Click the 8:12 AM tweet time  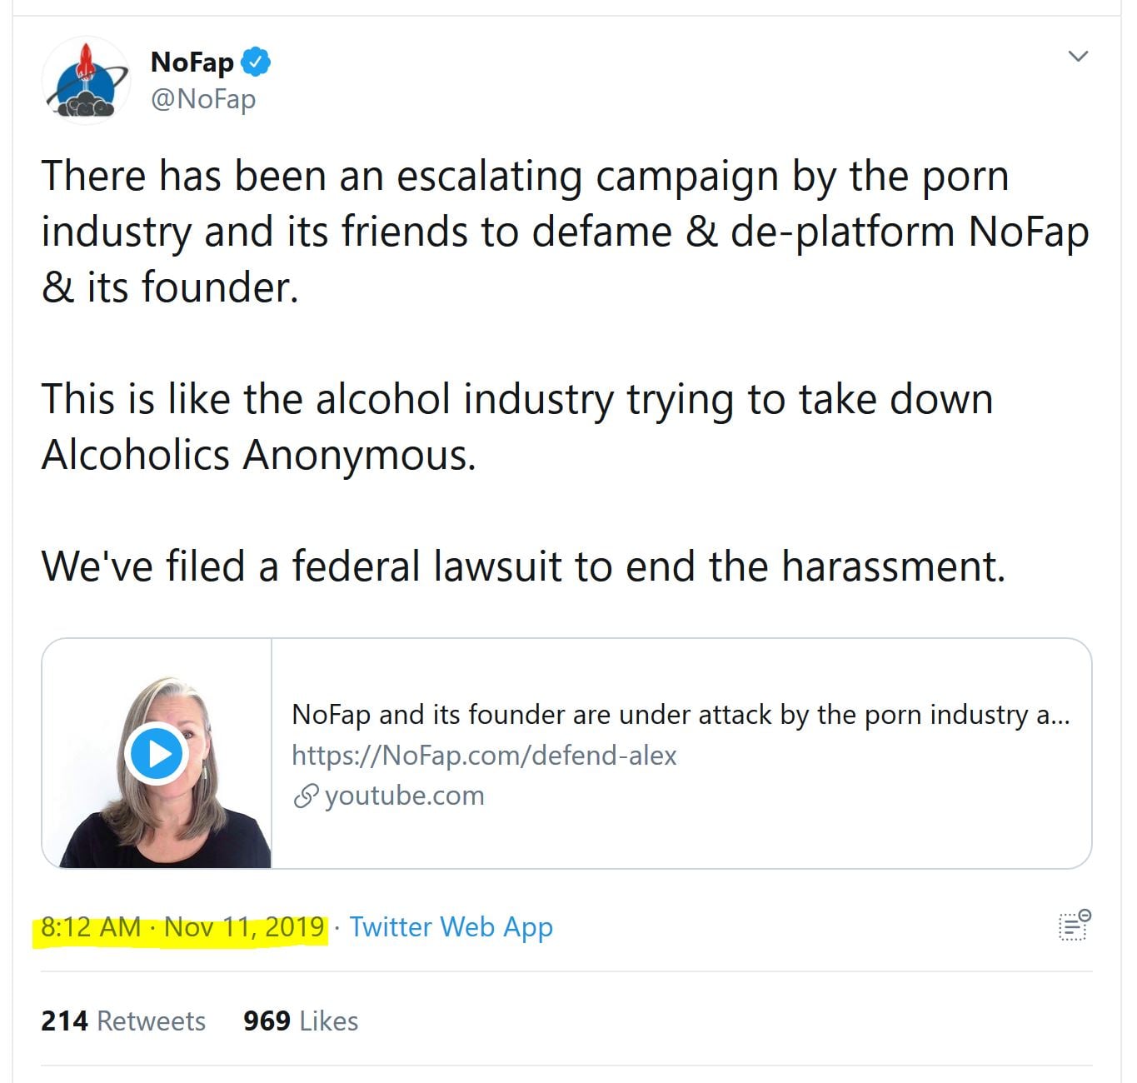point(91,927)
